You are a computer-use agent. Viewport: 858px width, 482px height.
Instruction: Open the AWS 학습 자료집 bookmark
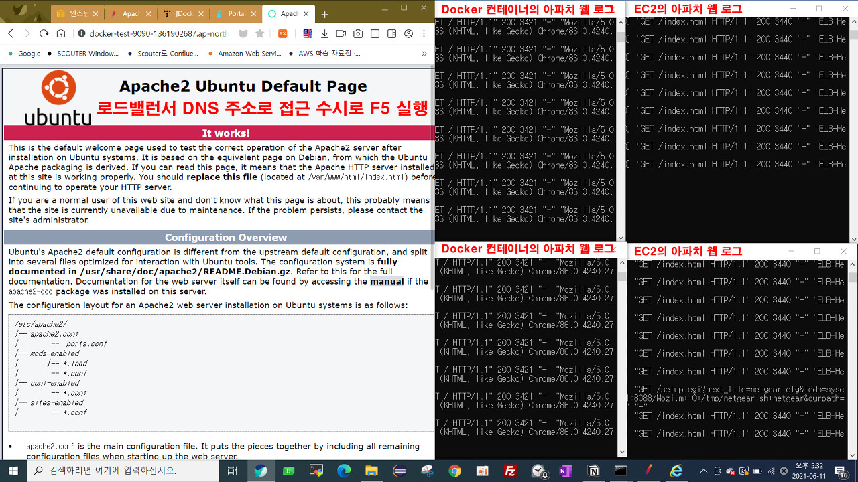pyautogui.click(x=324, y=54)
